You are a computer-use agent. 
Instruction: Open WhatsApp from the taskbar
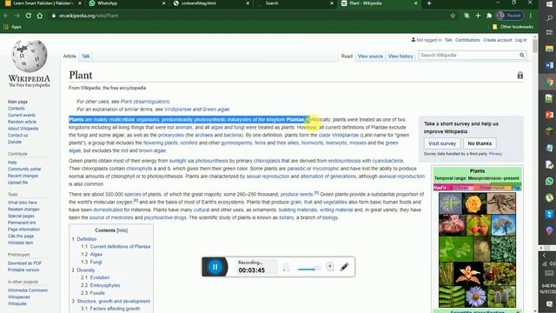click(x=549, y=181)
